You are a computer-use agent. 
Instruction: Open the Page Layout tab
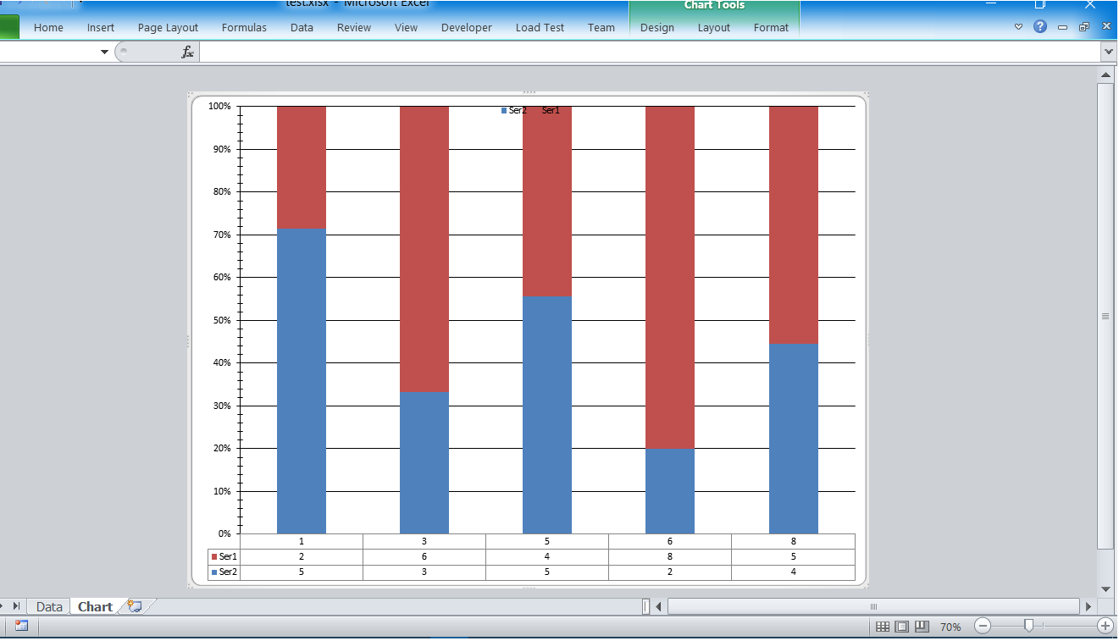click(x=168, y=27)
